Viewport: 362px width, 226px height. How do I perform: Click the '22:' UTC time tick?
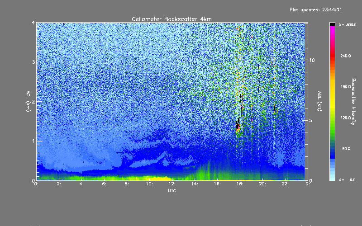point(285,184)
